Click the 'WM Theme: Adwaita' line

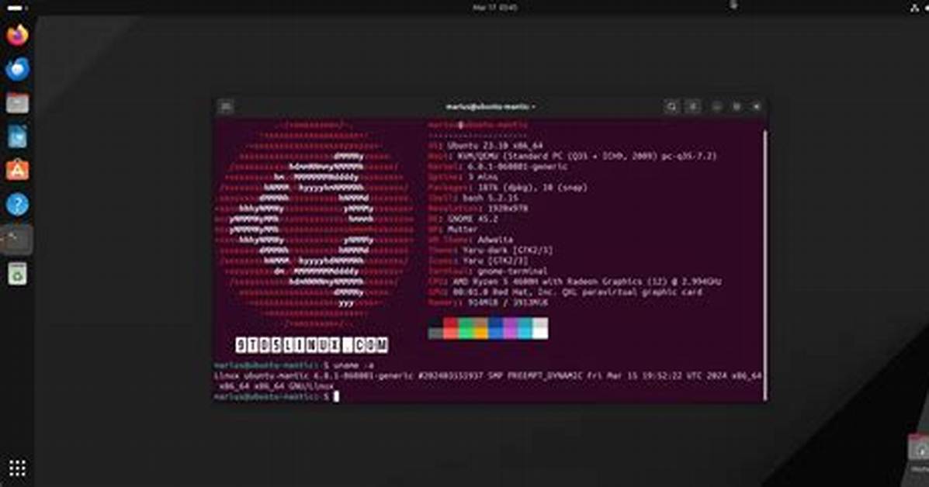point(470,240)
